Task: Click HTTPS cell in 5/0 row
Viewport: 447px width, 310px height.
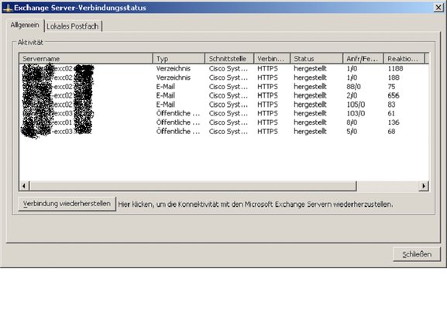Action: coord(267,131)
